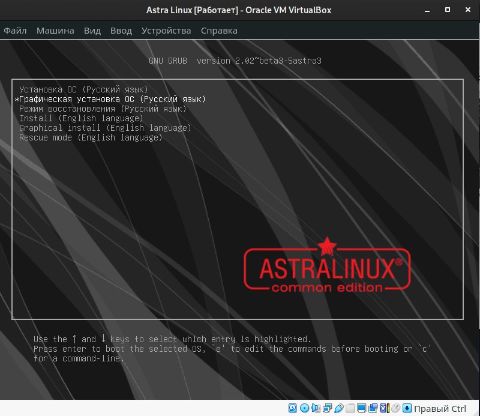Image resolution: width=480 pixels, height=416 pixels.
Task: Select Install (English language) entry
Action: pyautogui.click(x=81, y=118)
